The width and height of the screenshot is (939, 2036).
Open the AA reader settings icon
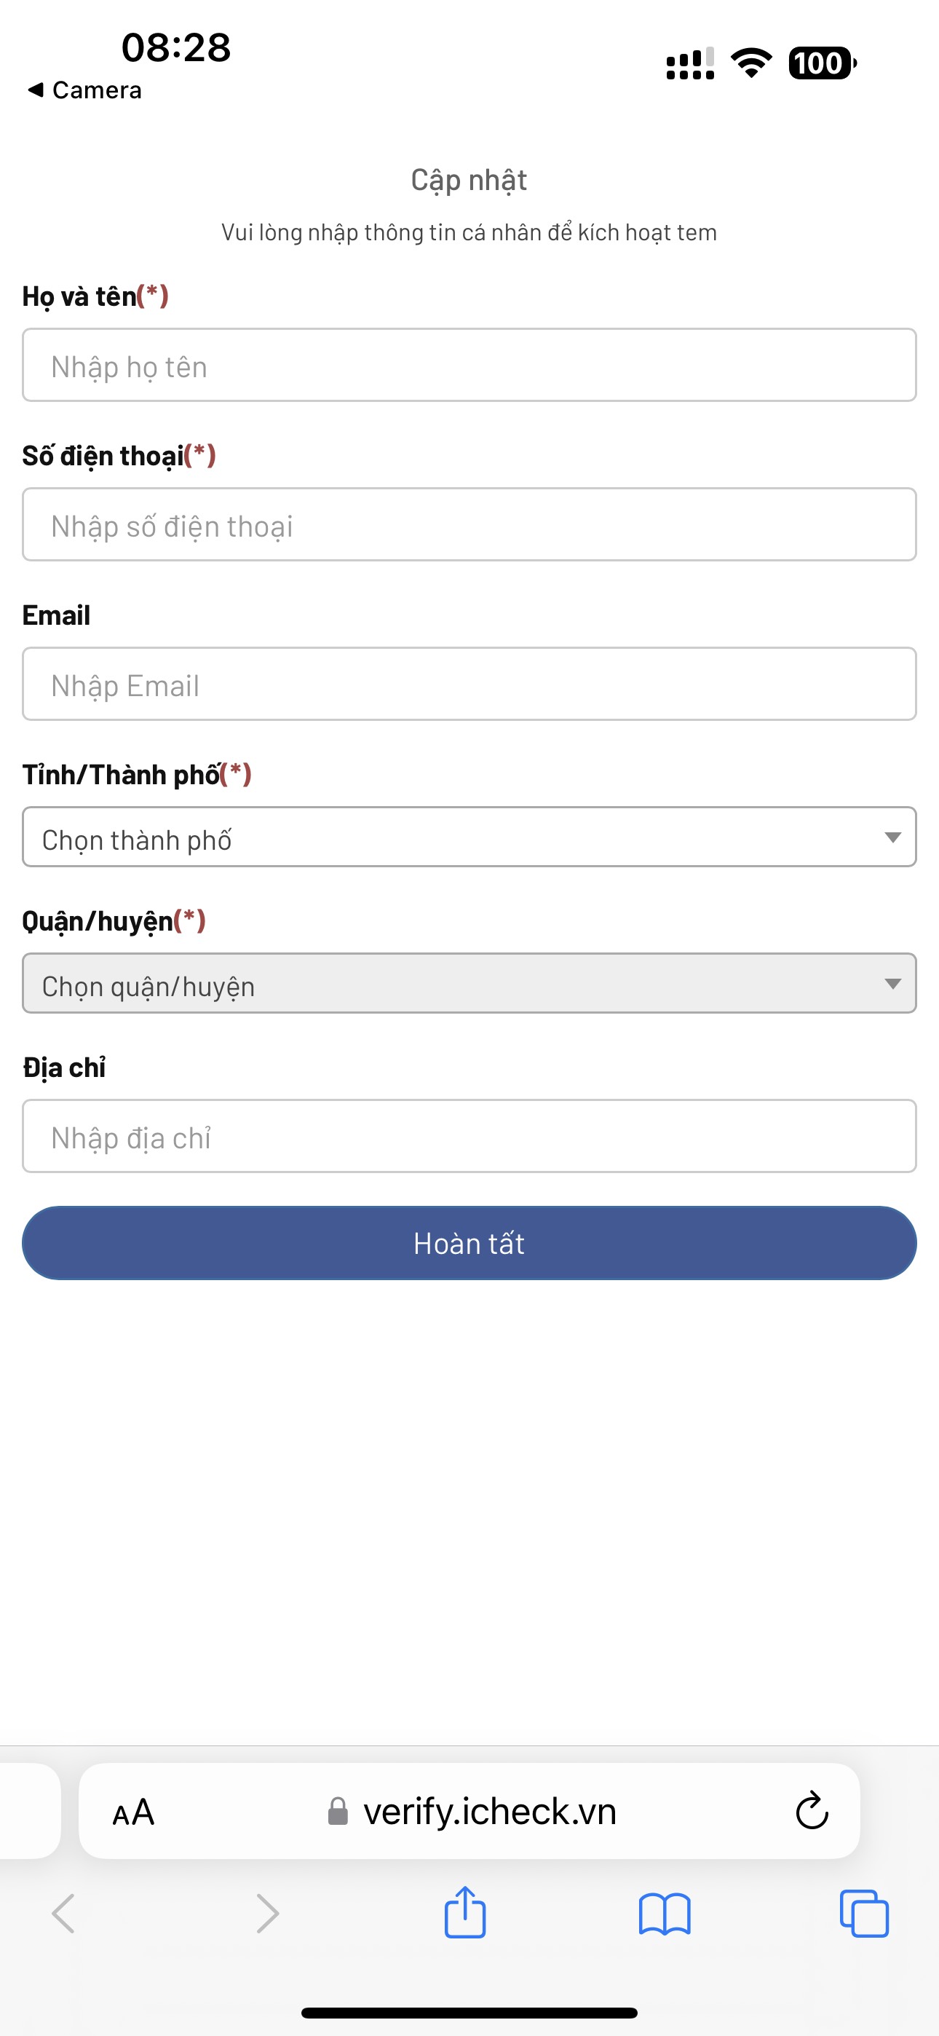point(134,1812)
